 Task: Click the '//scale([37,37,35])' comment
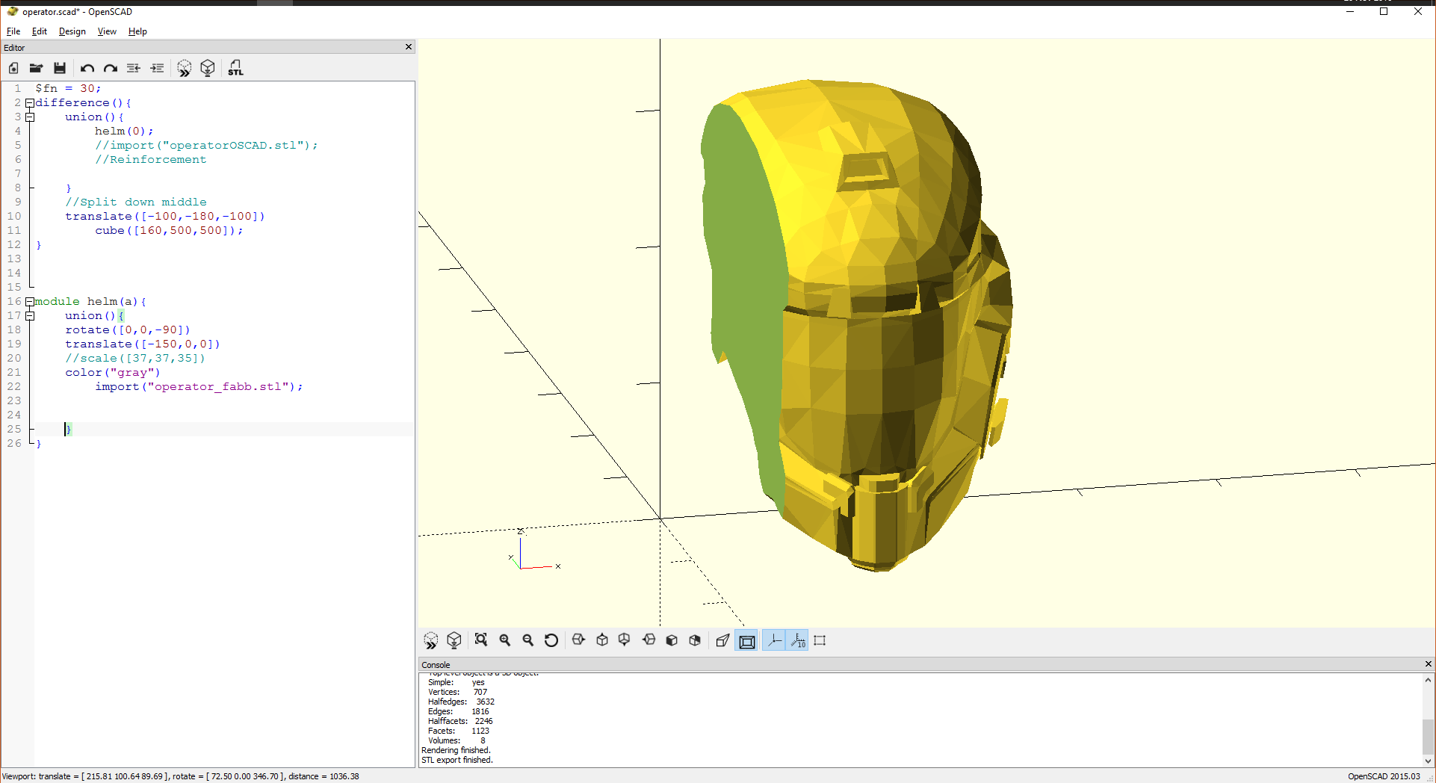tap(135, 358)
